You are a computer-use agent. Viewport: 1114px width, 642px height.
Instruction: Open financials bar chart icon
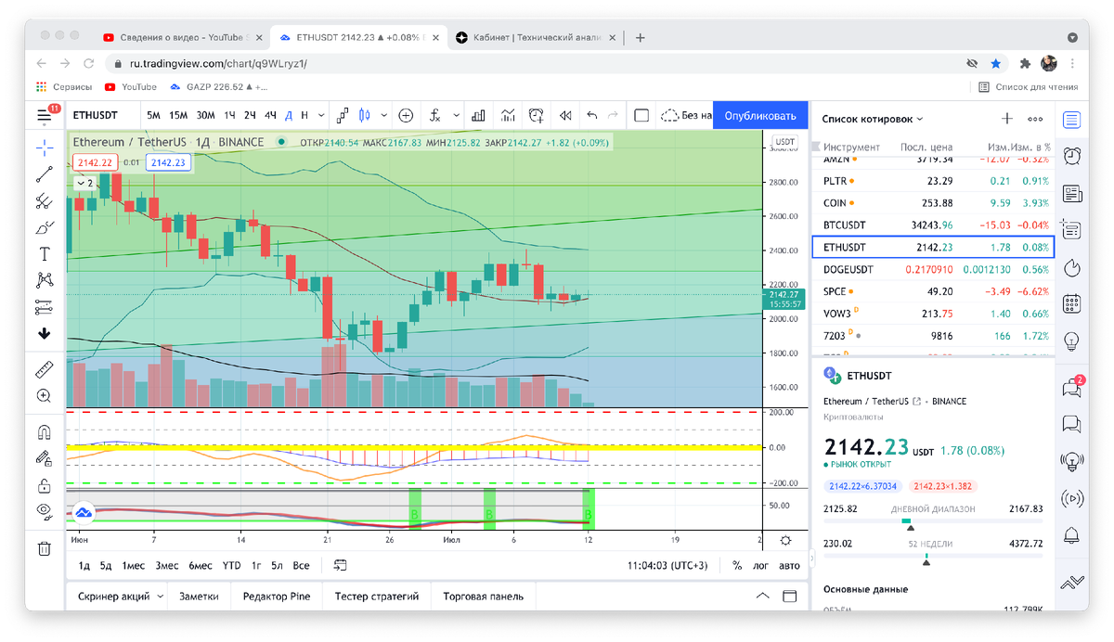pyautogui.click(x=479, y=116)
